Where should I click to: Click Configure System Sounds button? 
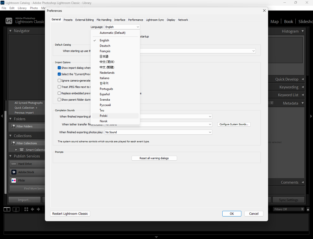tap(234, 124)
